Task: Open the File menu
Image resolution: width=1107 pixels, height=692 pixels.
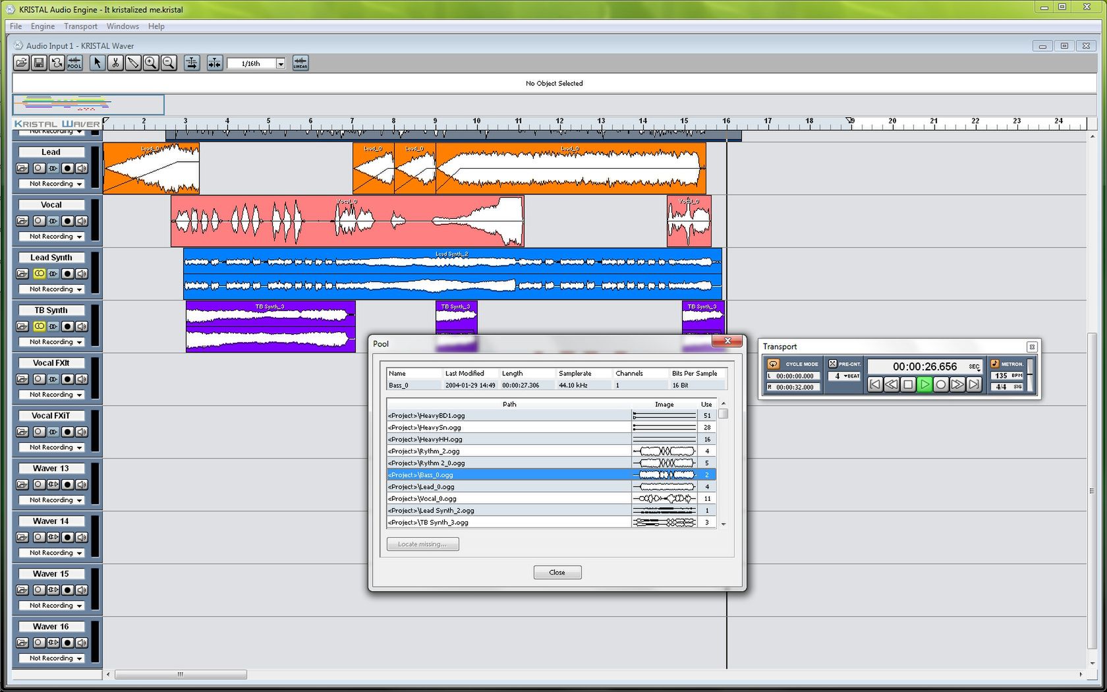Action: point(16,26)
